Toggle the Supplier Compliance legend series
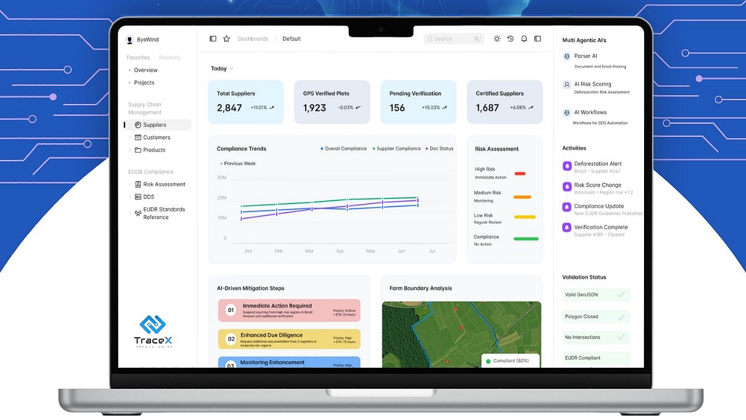The image size is (746, 420). pos(397,149)
